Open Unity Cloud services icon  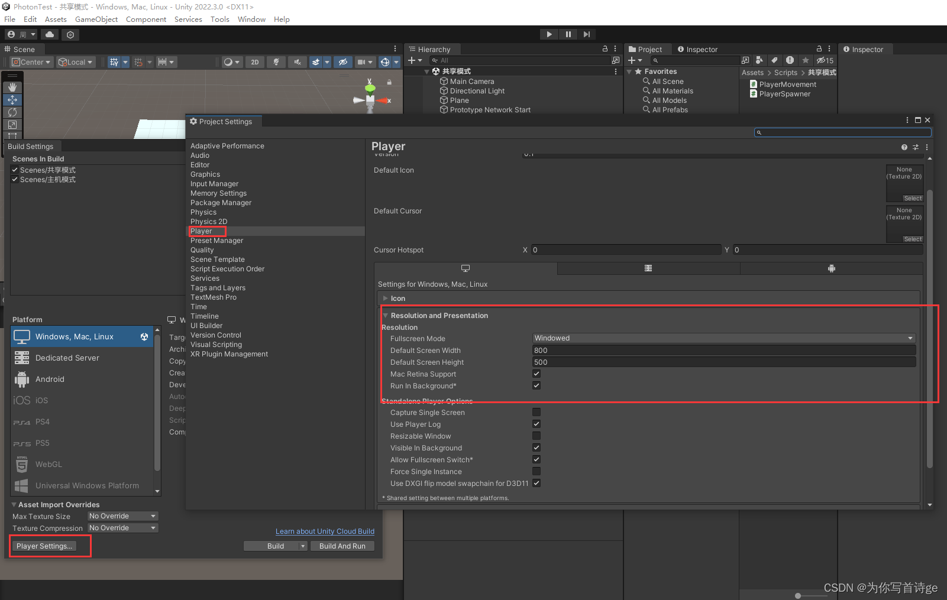[50, 35]
